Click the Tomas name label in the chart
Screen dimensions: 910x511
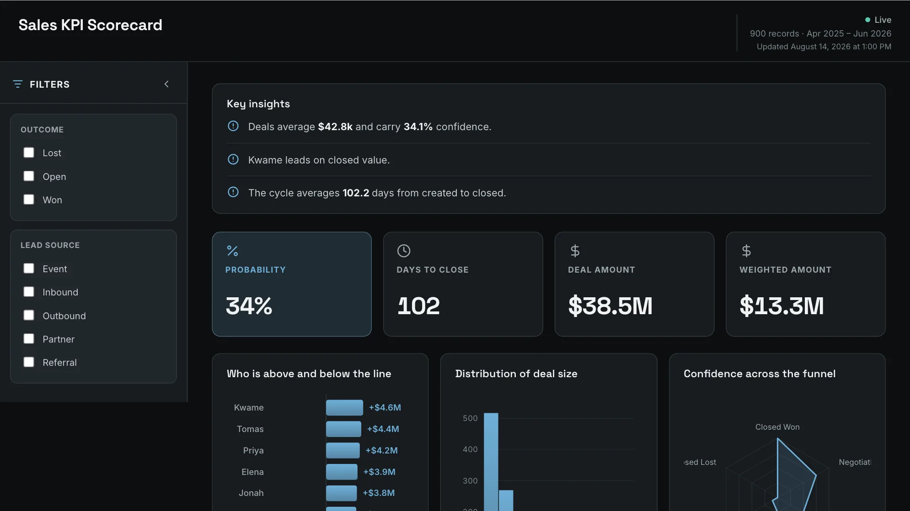point(250,429)
